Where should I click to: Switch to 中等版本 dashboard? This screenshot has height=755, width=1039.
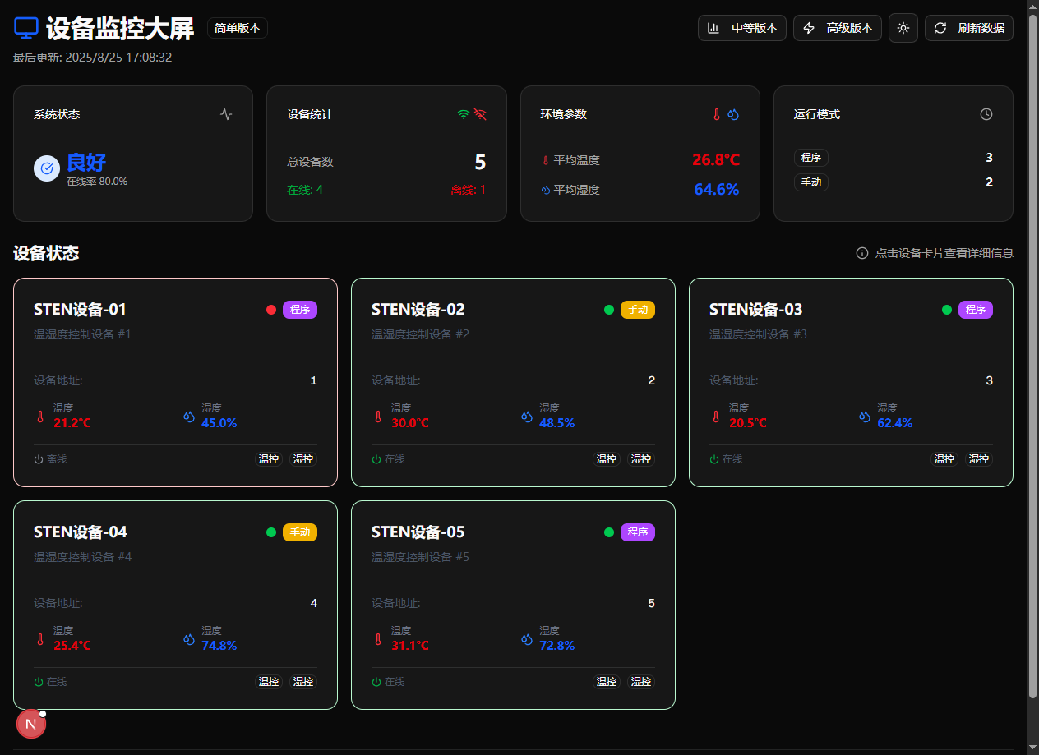tap(742, 28)
